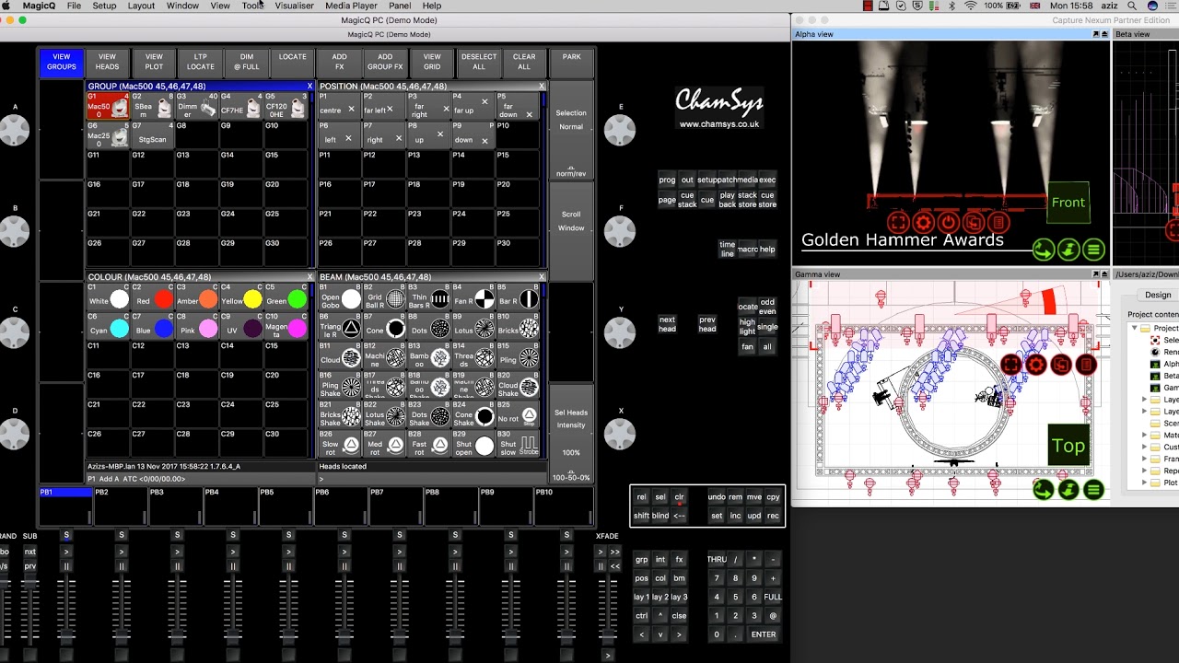Click the ADD GROUP FX button
The width and height of the screenshot is (1179, 663).
(x=385, y=62)
